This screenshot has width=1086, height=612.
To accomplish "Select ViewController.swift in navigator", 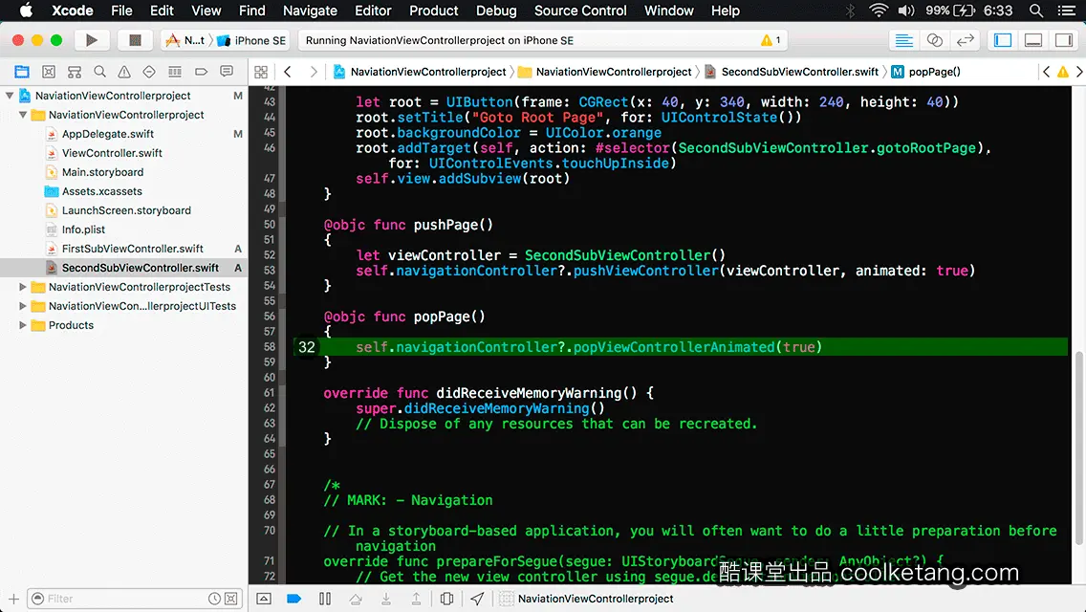I will (x=112, y=153).
